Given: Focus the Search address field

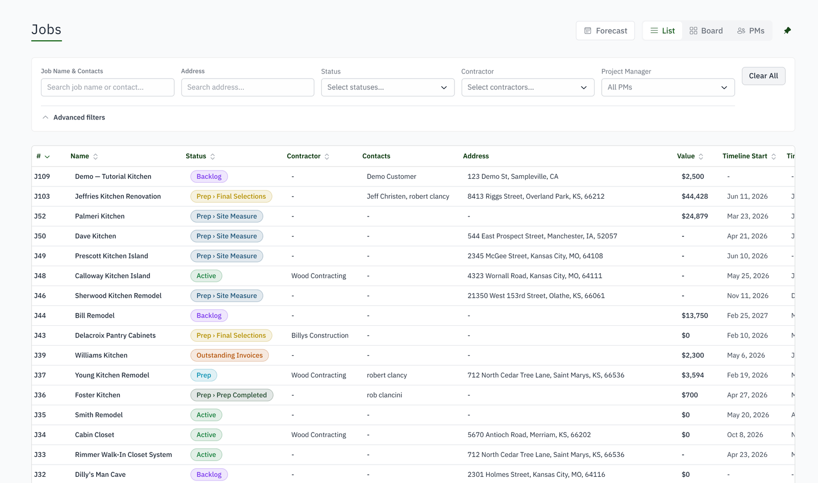Looking at the screenshot, I should 247,87.
